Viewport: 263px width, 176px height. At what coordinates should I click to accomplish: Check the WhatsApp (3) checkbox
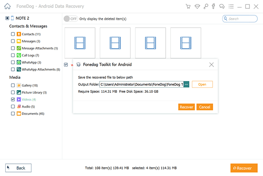(x=13, y=62)
